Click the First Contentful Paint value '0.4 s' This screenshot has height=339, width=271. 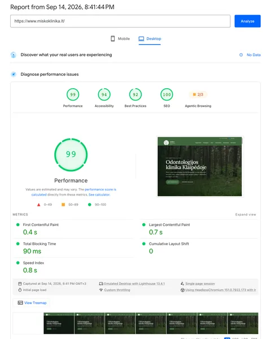[30, 232]
